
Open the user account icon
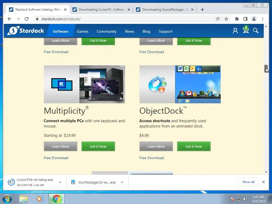235,31
